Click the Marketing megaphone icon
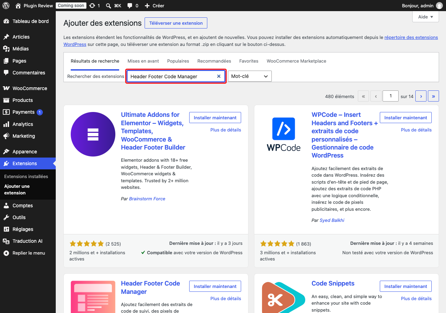The image size is (446, 313). (x=6, y=136)
